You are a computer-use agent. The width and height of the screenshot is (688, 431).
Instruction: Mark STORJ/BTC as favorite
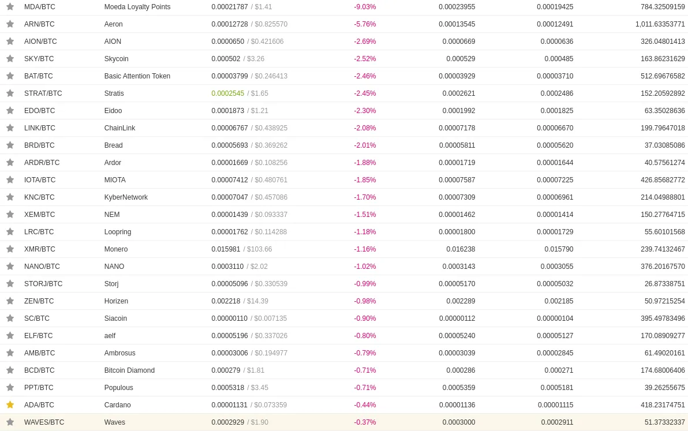coord(10,284)
